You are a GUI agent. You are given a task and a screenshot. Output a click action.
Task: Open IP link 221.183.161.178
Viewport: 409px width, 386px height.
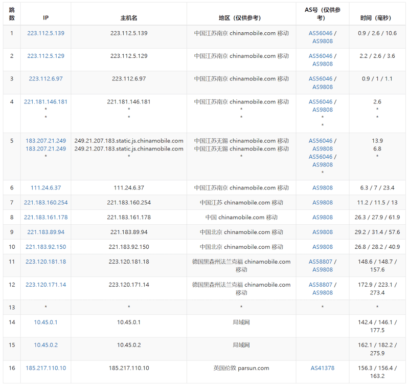coord(46,217)
